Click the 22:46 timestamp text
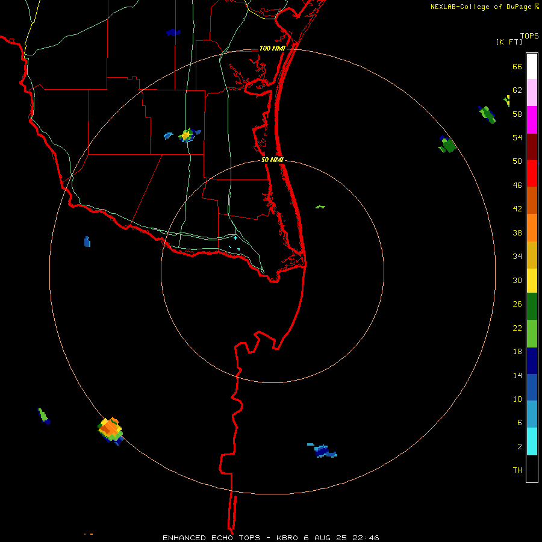 [366, 538]
